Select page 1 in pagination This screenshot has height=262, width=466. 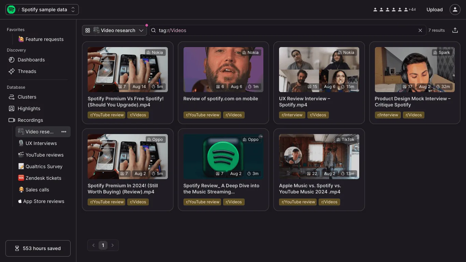(x=103, y=245)
